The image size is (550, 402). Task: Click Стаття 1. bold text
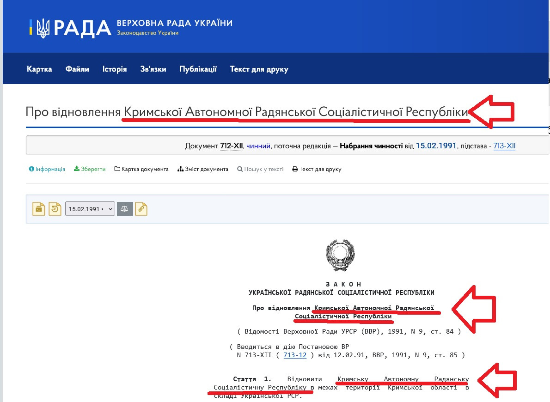252,379
